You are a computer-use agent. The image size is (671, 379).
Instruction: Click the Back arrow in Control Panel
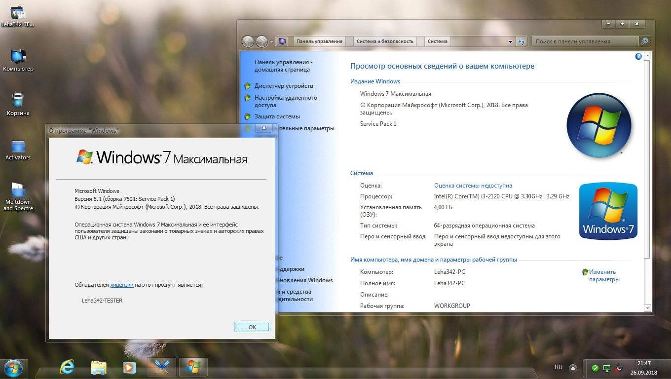pos(248,41)
